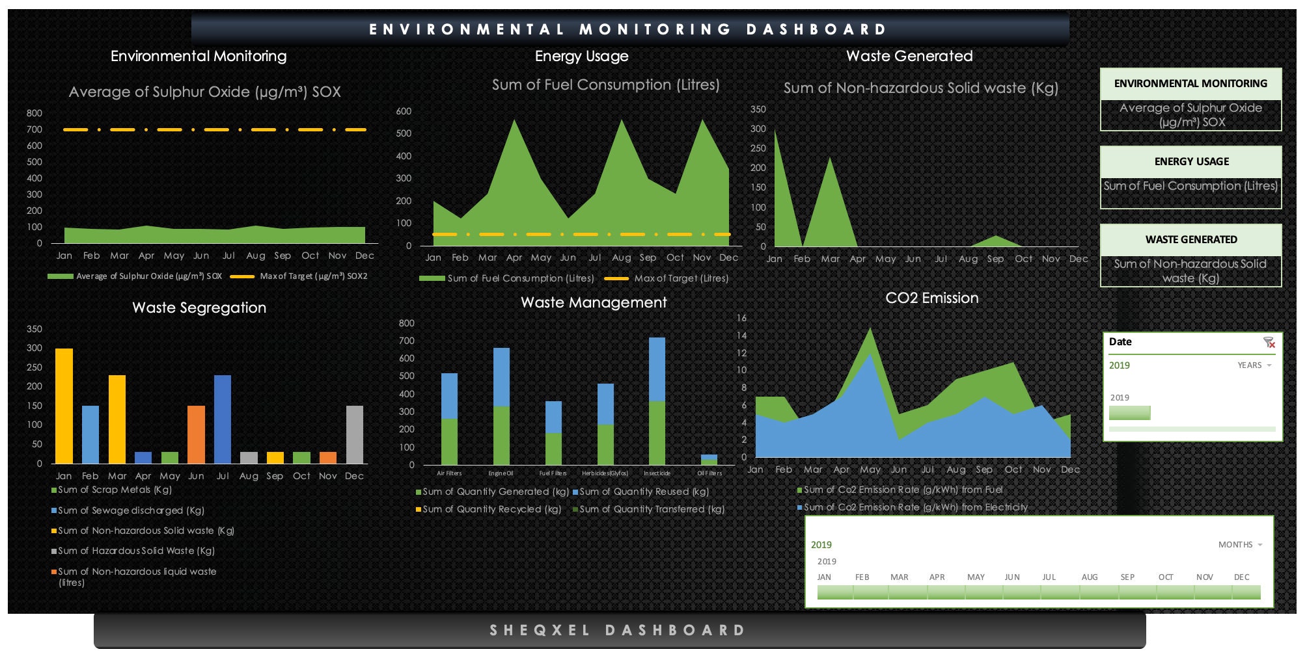Clear the Date slicer filter using the funnel icon
1307x658 pixels.
[x=1268, y=341]
